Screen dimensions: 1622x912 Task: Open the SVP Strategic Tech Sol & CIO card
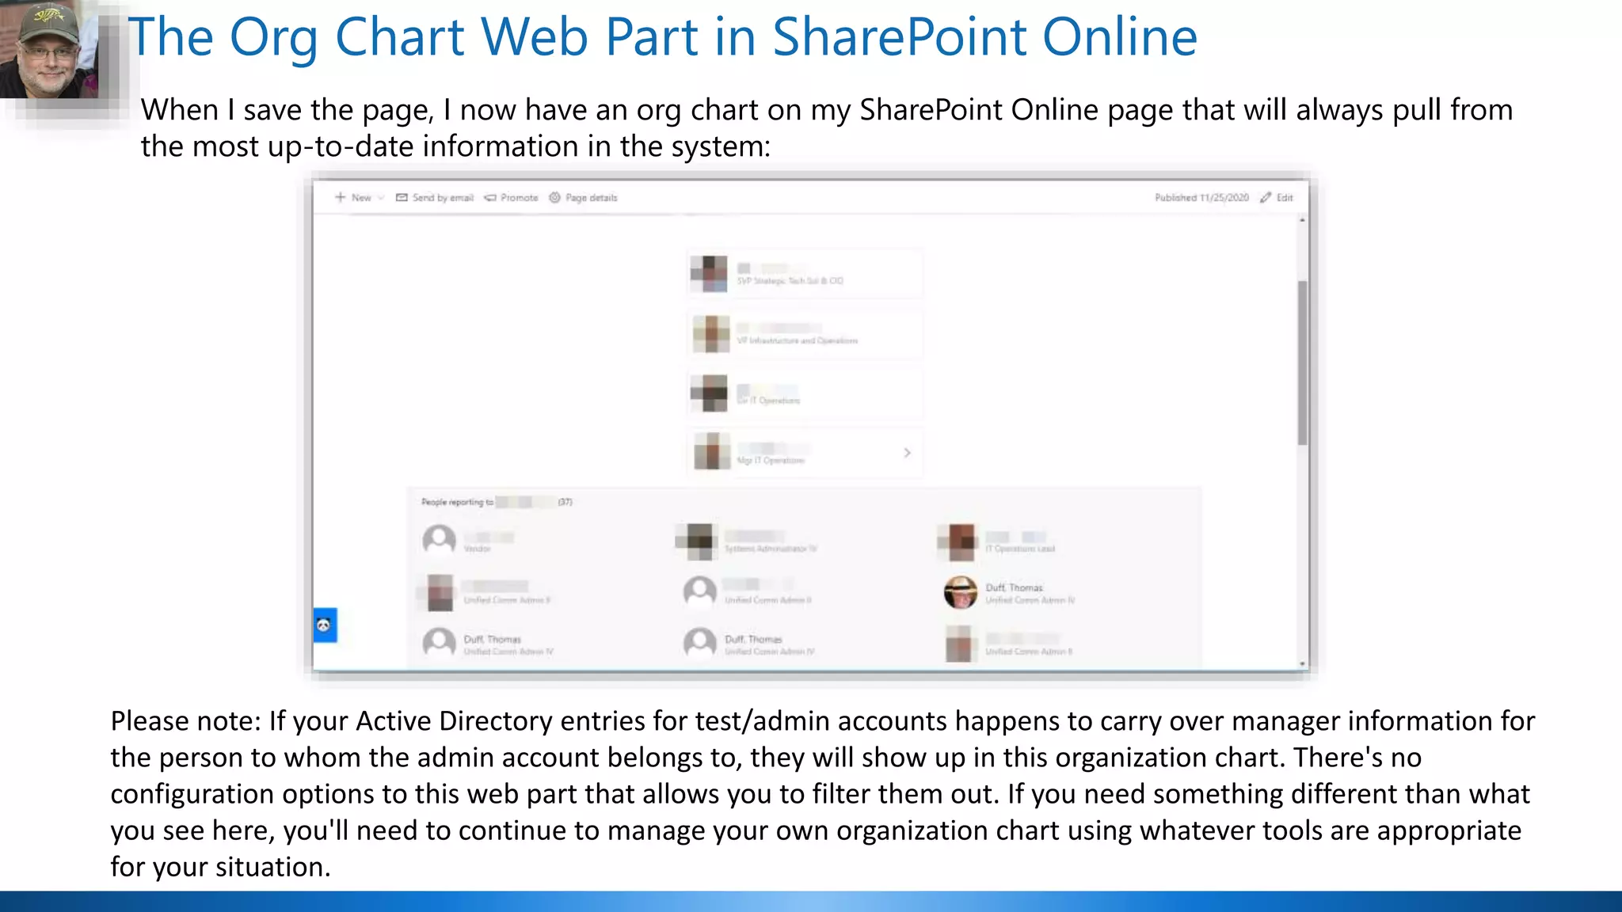point(805,273)
